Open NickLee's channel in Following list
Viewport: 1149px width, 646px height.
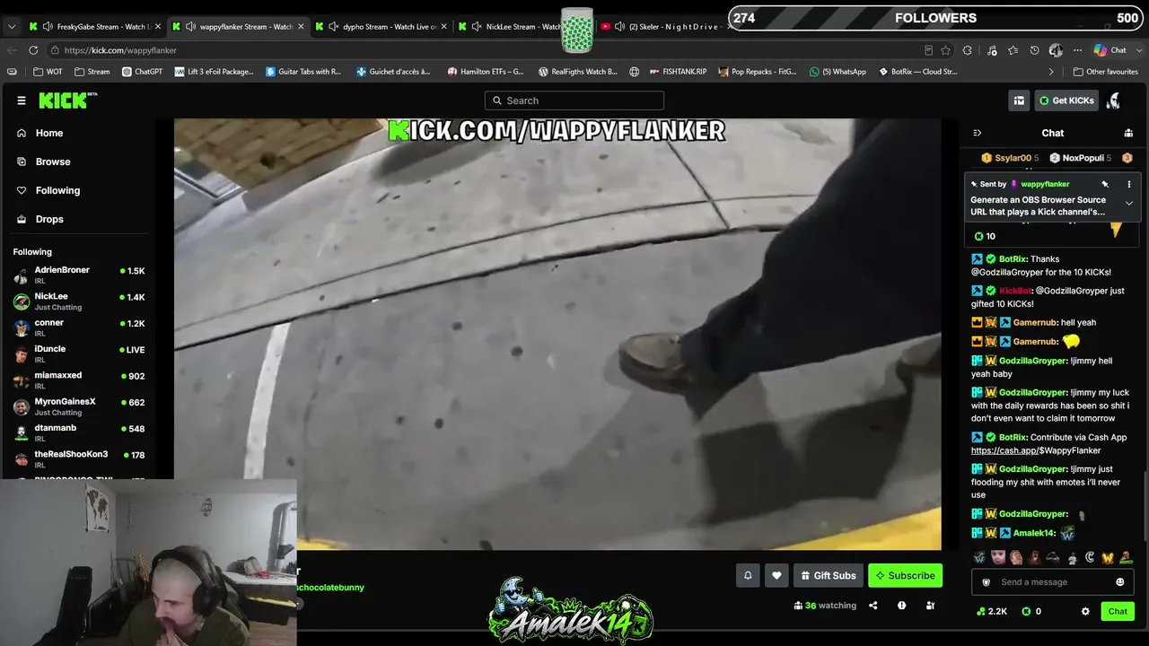click(79, 301)
